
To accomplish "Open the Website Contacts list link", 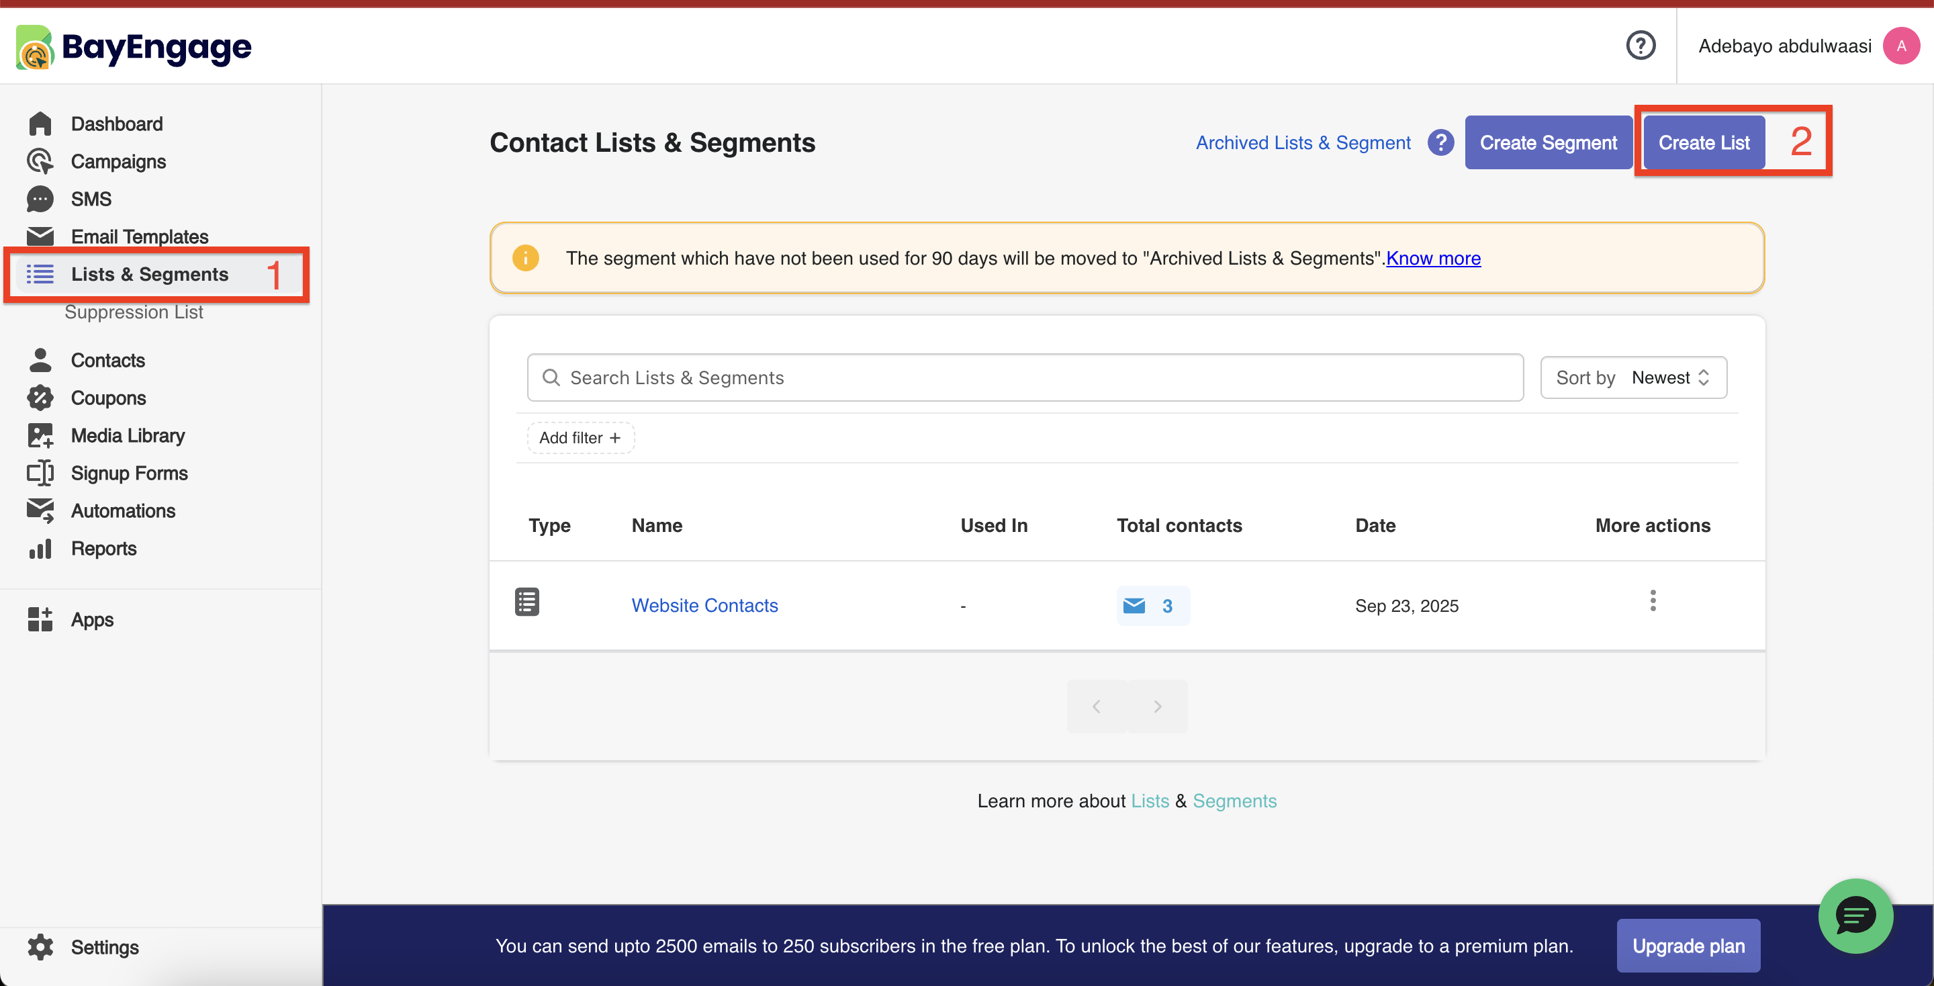I will [x=704, y=605].
